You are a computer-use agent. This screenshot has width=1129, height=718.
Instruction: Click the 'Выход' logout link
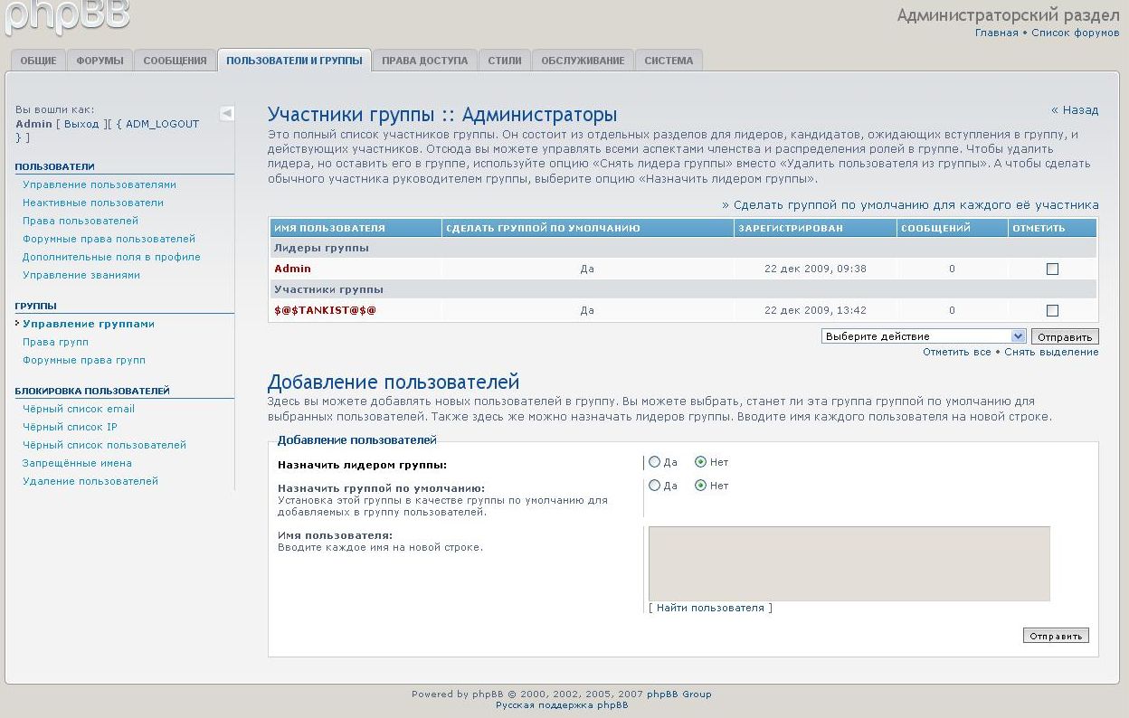click(x=81, y=124)
